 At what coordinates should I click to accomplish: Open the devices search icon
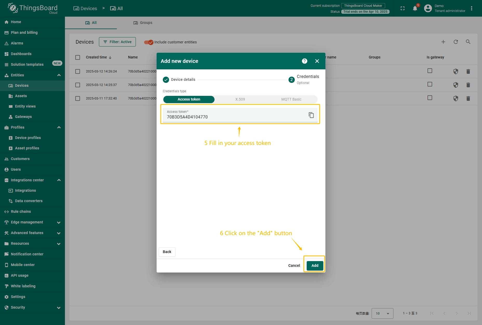(468, 42)
